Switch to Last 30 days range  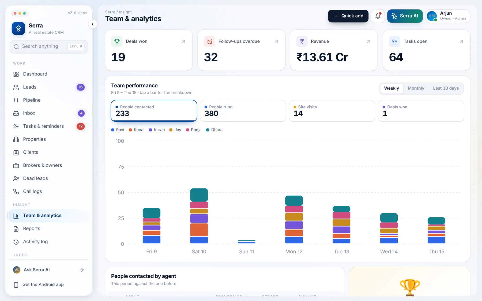click(446, 88)
